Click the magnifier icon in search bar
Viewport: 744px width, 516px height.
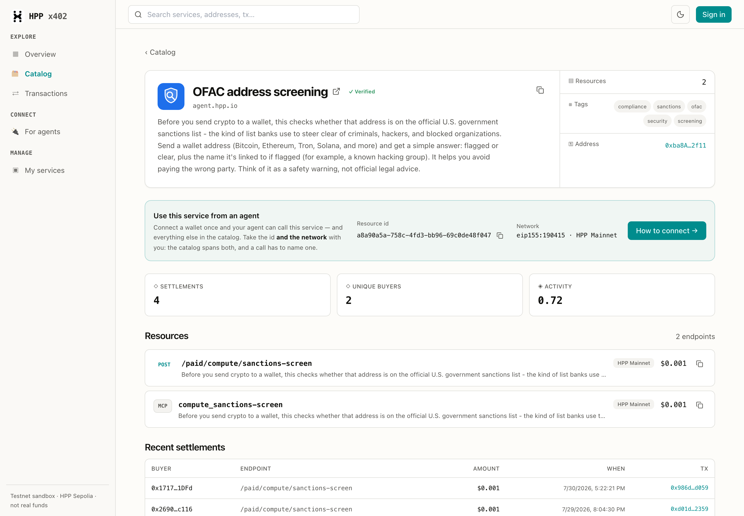click(138, 14)
